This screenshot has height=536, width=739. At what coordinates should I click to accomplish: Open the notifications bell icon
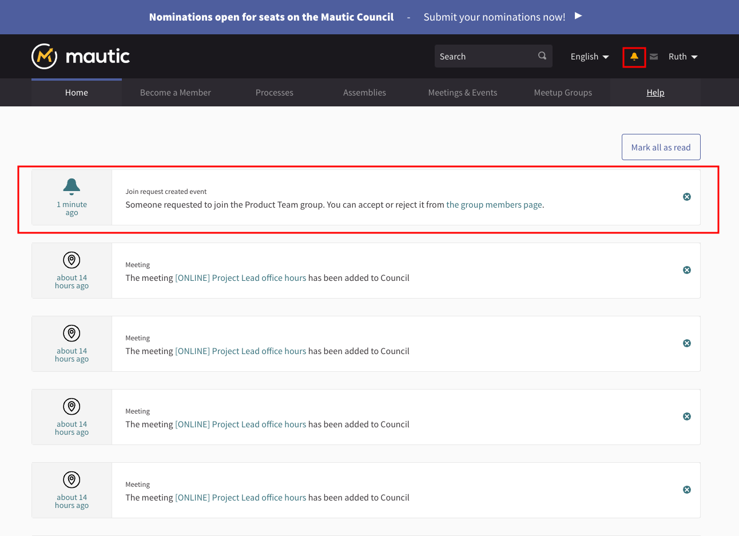coord(634,57)
